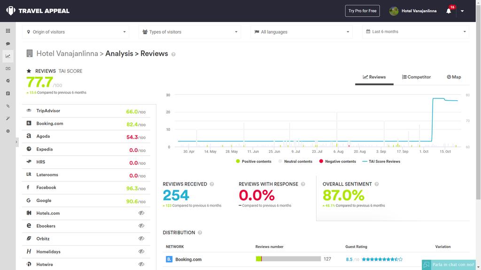Open the chat bubble icon in sidebar
Screen dimensions: 481x270
click(8, 44)
